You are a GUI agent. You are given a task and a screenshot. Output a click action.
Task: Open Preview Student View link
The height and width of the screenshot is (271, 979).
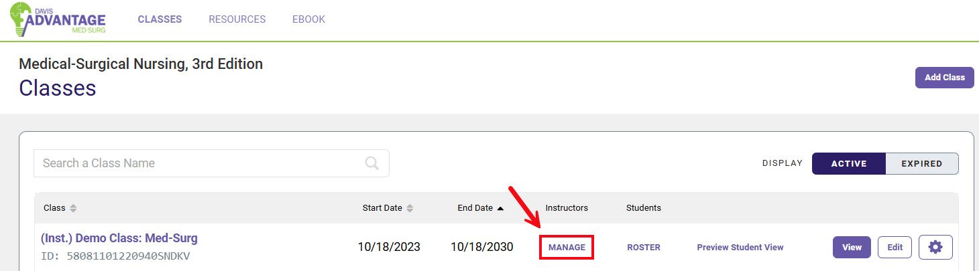pyautogui.click(x=740, y=248)
